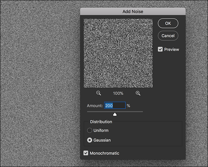Cancel the Add Noise dialog

click(x=168, y=36)
